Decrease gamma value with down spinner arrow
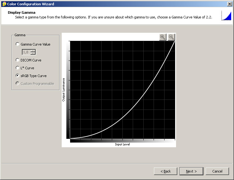The image size is (234, 180). tap(33, 53)
